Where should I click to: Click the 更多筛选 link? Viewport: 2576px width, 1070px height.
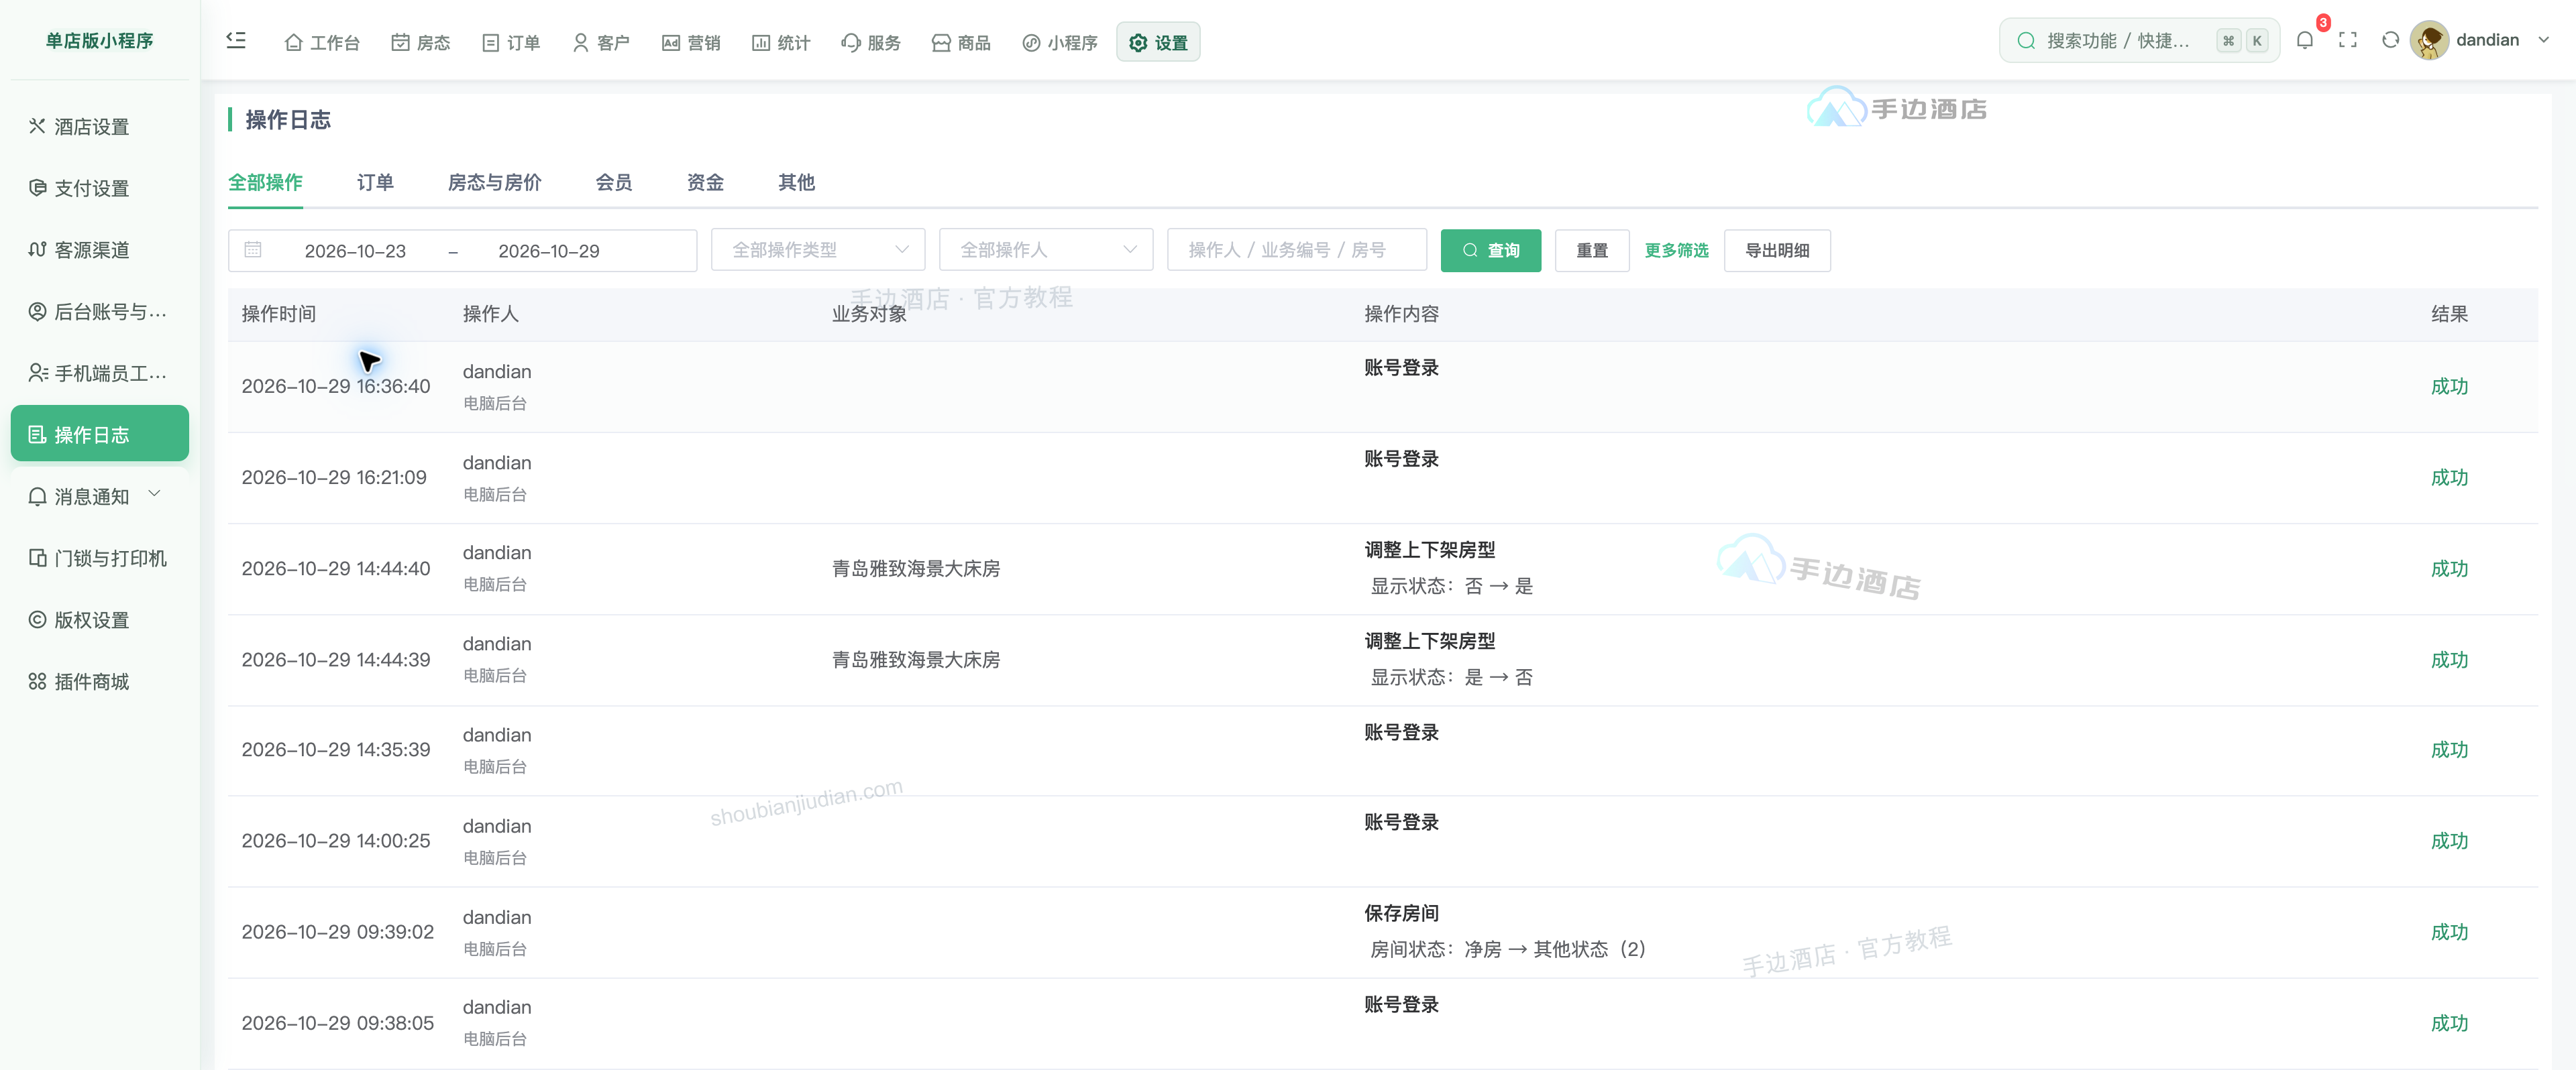[1677, 251]
